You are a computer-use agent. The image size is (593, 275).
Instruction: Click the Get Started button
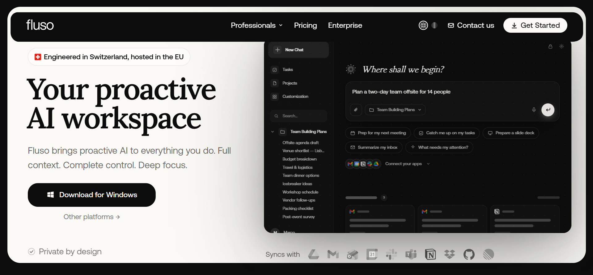click(535, 25)
